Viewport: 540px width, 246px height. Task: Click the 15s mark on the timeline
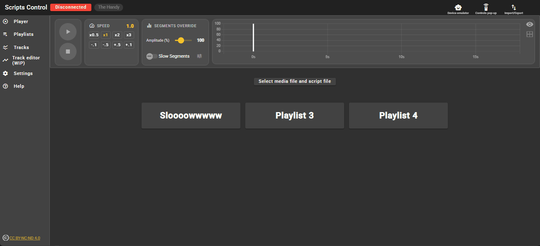475,57
